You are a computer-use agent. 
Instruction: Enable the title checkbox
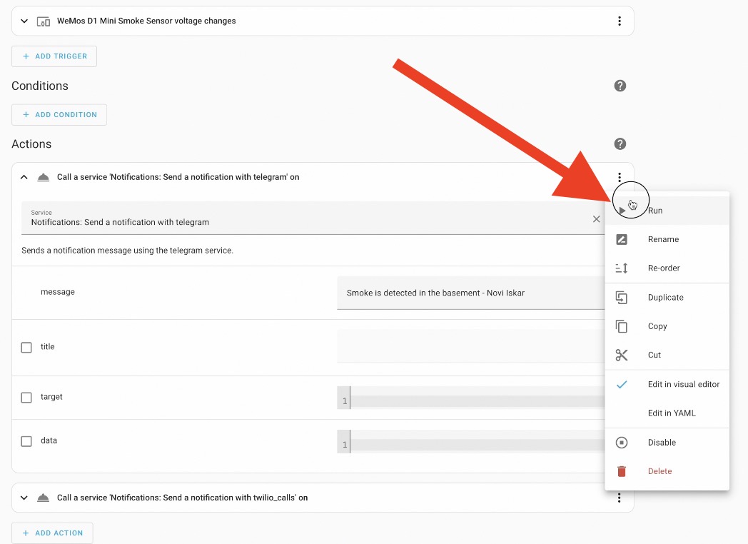(26, 347)
